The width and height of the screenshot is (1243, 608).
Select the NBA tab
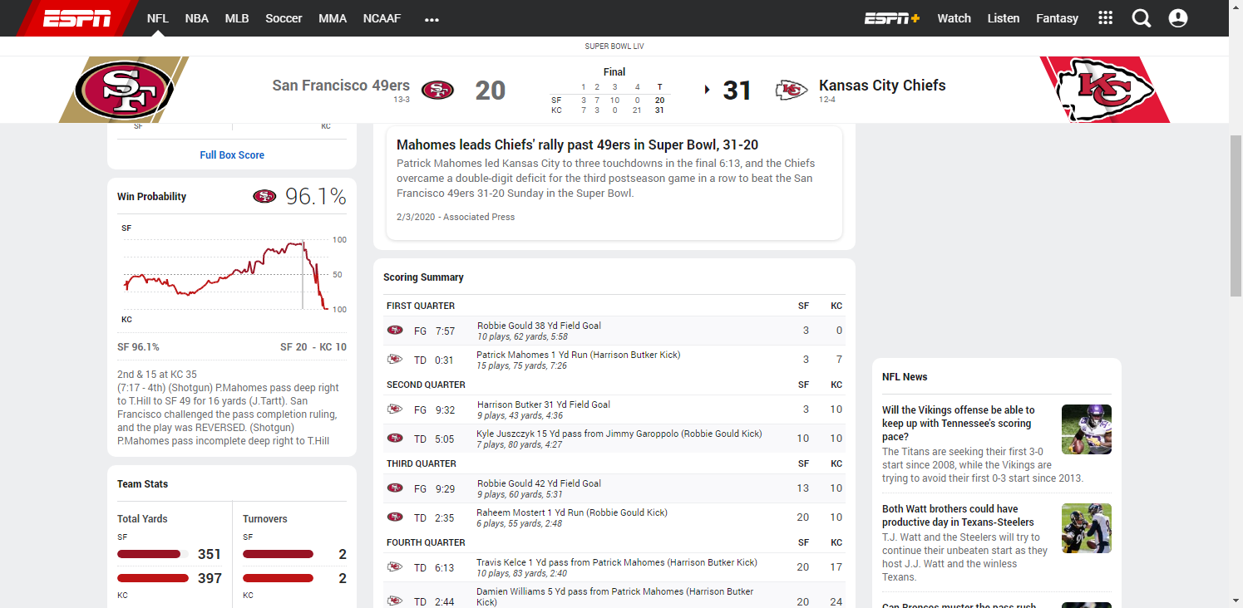tap(197, 18)
